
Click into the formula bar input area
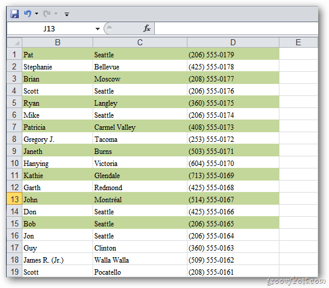point(236,28)
